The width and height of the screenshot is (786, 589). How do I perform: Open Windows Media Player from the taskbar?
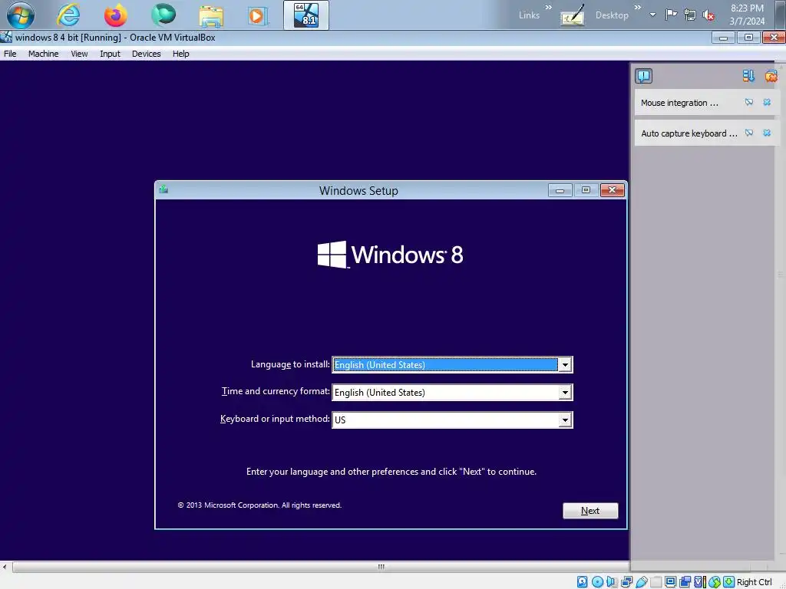(x=258, y=15)
